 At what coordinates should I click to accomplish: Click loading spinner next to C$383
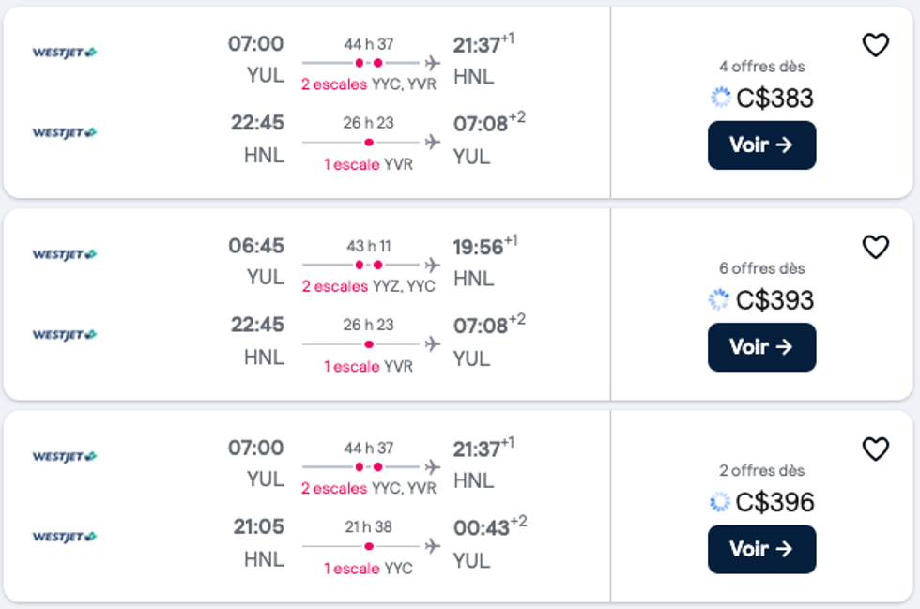click(720, 98)
